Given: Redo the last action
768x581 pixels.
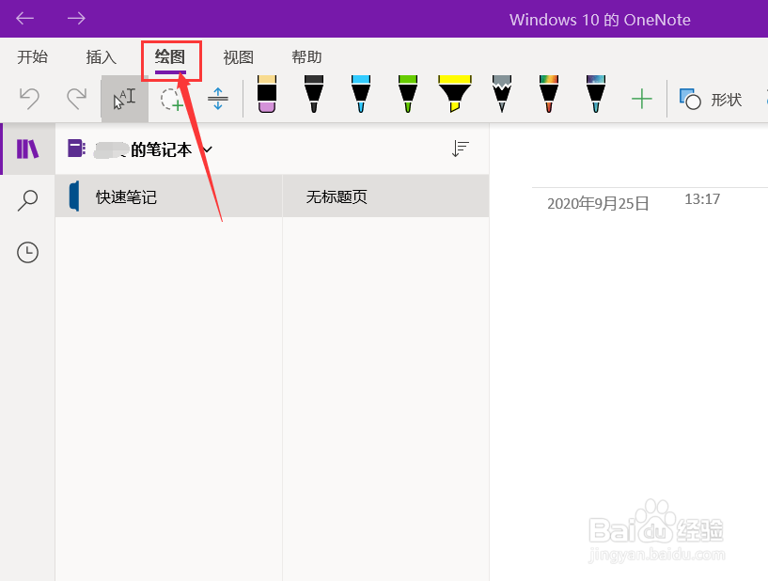Looking at the screenshot, I should 77,99.
